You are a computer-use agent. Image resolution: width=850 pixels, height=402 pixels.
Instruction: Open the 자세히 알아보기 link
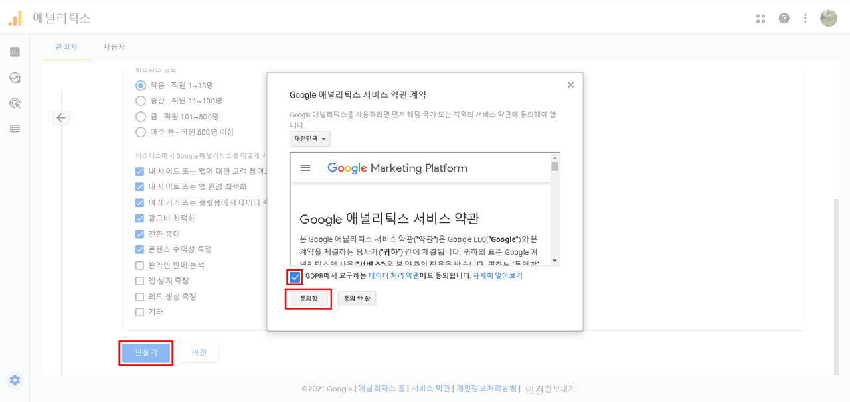(497, 275)
